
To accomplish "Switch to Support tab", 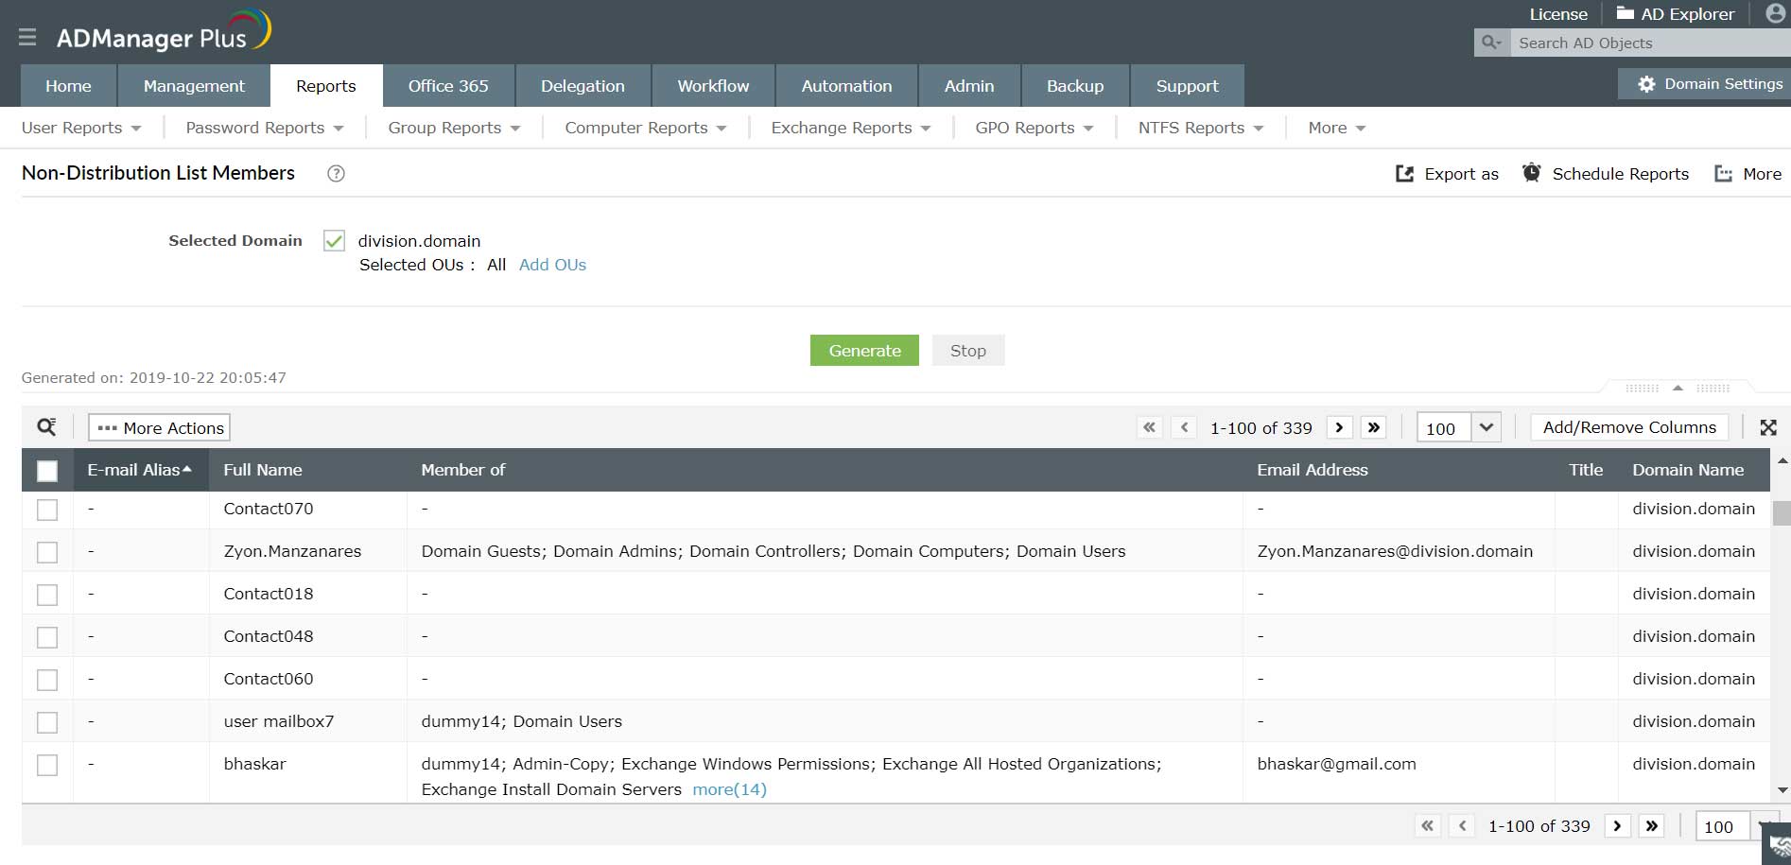I will click(x=1187, y=86).
